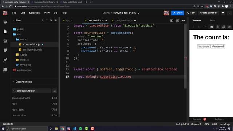Image resolution: width=233 pixels, height=131 pixels.
Task: Open dependency list menu icon beside search
Action: pos(55,91)
